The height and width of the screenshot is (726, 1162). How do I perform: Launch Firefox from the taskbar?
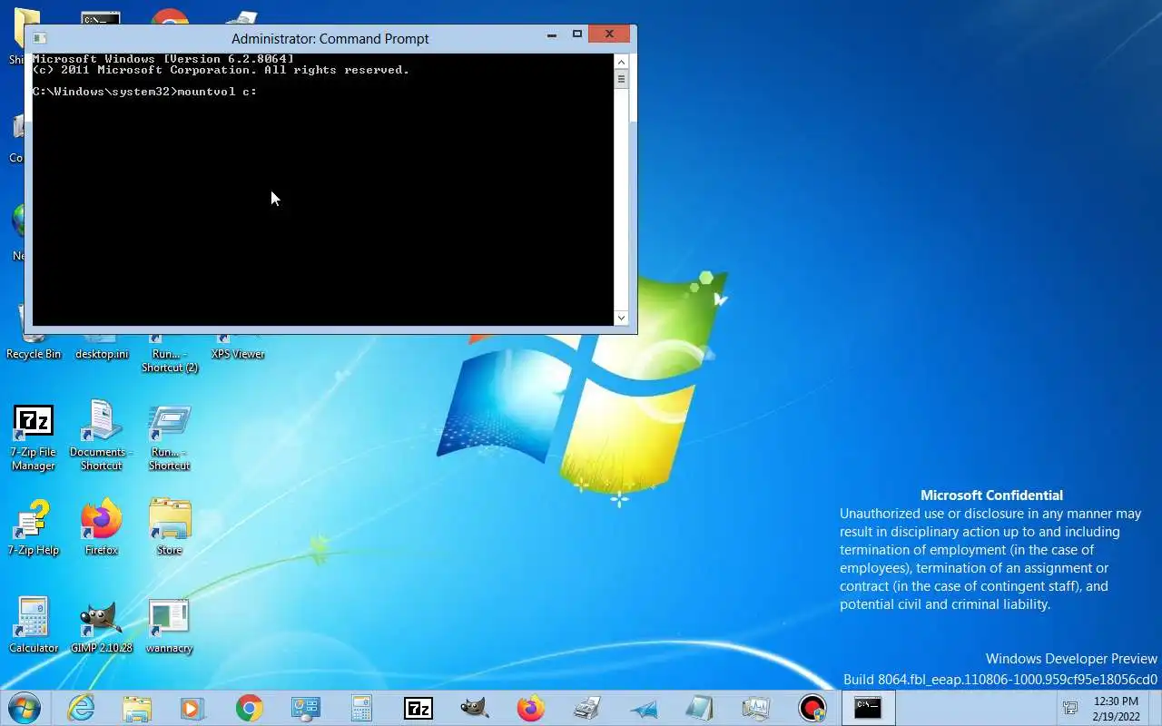[530, 708]
